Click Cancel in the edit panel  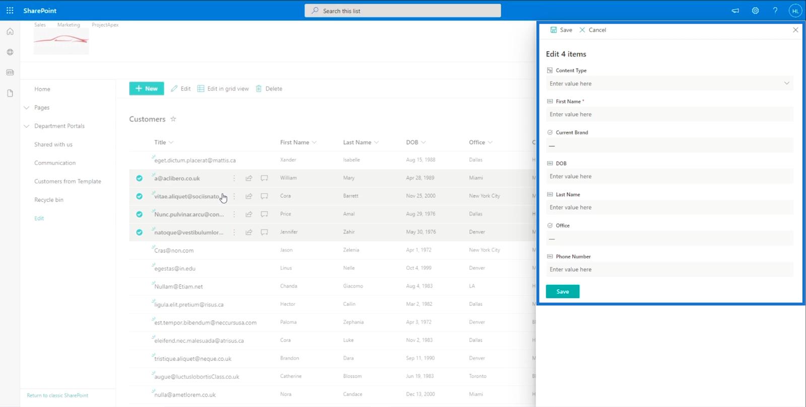[592, 30]
